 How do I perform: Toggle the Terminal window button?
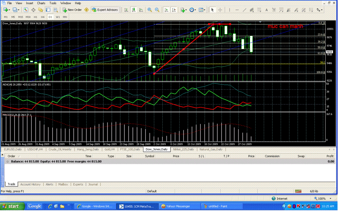pyautogui.click(x=48, y=10)
